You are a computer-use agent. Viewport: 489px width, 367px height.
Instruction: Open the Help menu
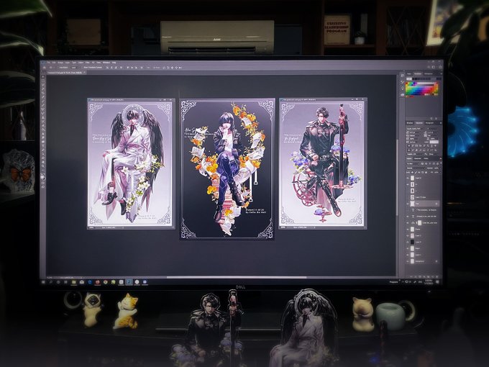pyautogui.click(x=114, y=63)
